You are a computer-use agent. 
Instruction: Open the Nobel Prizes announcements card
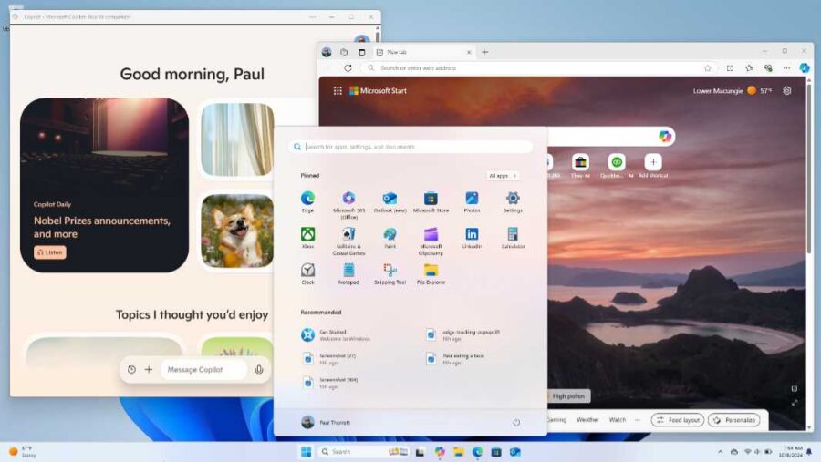pos(104,185)
